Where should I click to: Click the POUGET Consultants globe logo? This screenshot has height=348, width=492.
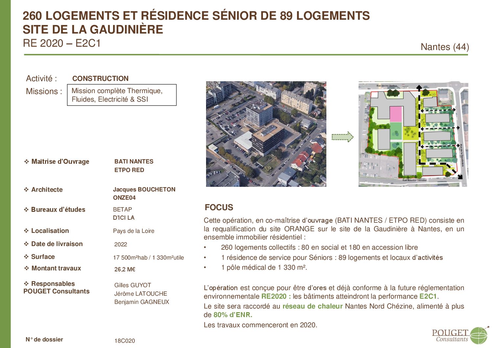460,336
